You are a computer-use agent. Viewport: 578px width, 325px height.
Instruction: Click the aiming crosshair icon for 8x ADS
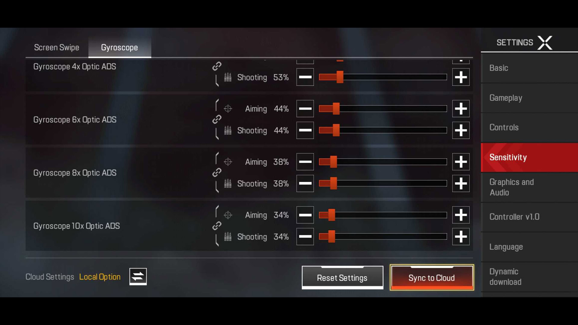[x=228, y=162]
